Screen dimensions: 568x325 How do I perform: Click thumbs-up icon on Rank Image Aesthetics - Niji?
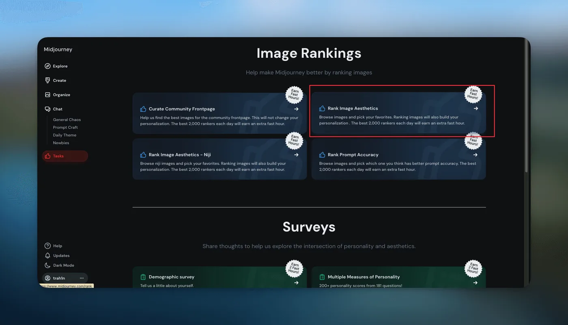[x=143, y=155]
